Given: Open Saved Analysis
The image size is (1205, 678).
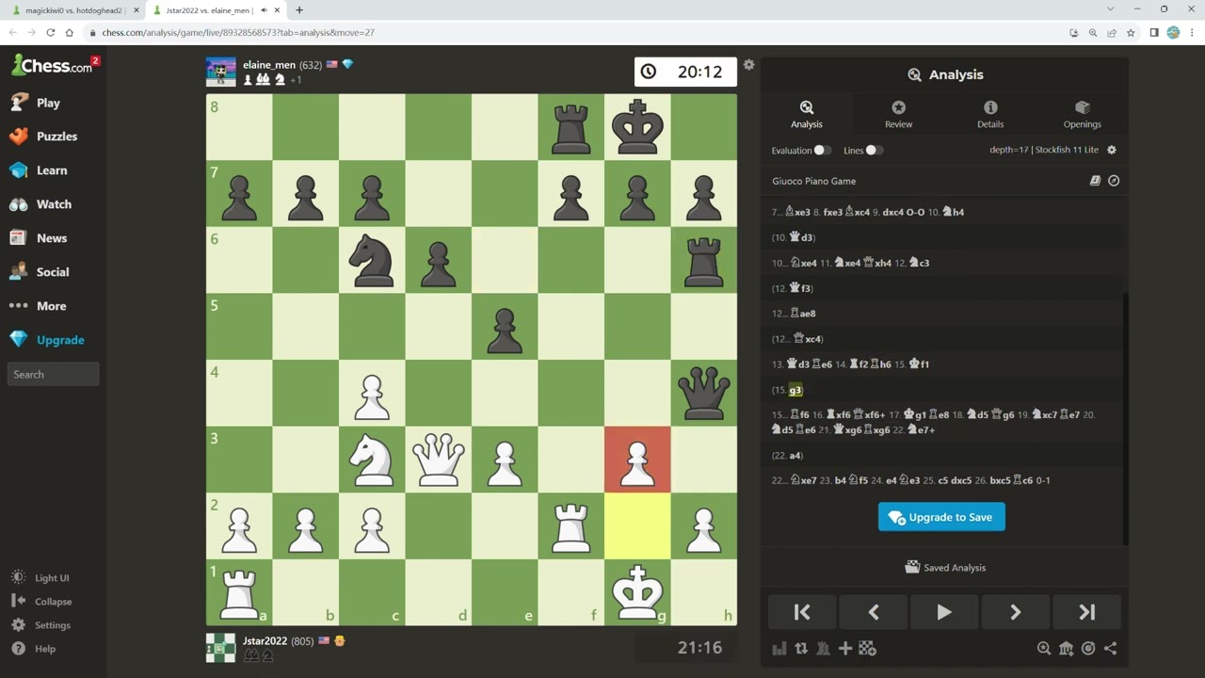Looking at the screenshot, I should click(x=944, y=567).
